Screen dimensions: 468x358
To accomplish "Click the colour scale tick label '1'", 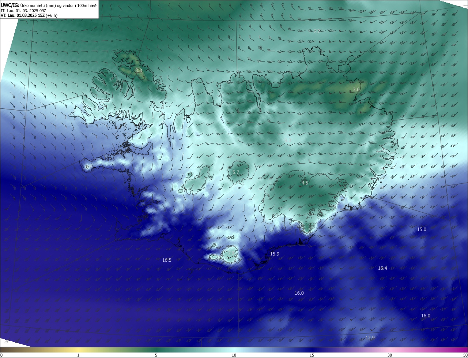I will tap(78, 355).
